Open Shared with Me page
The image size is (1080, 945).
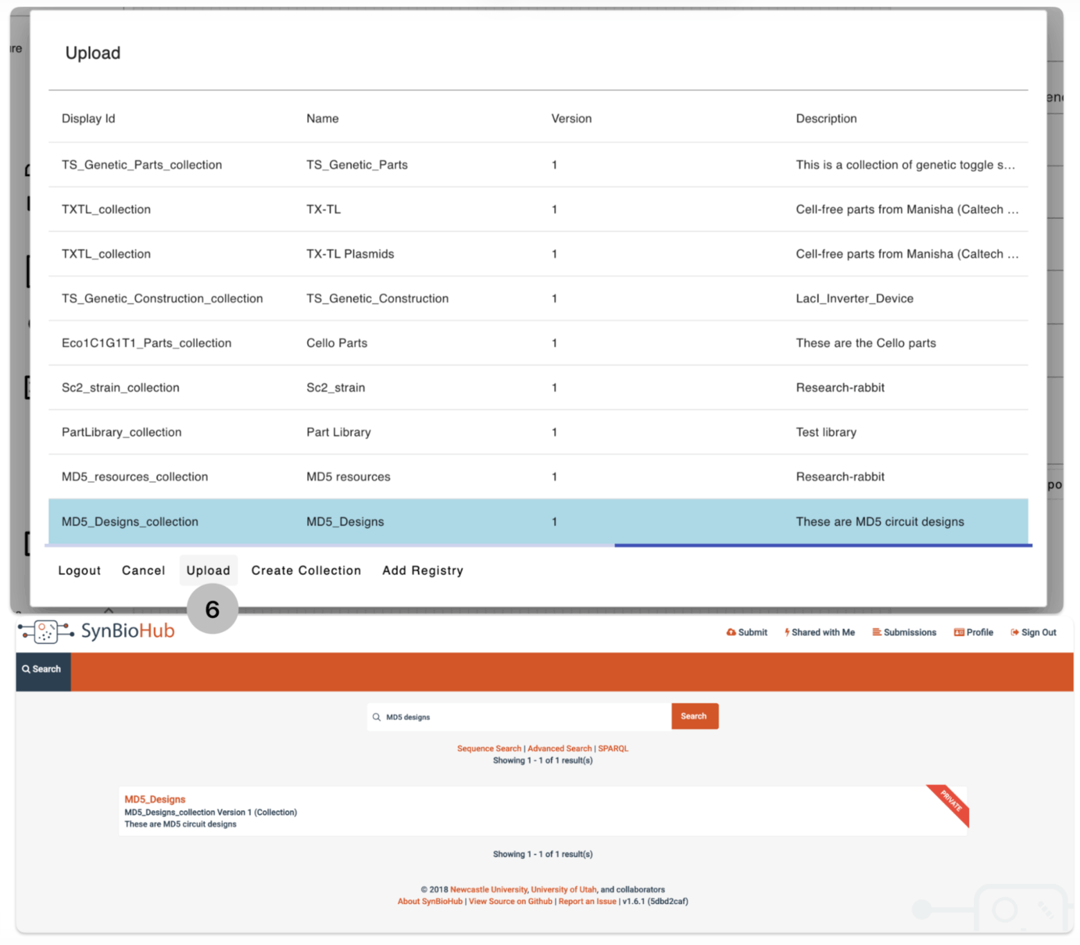[819, 633]
